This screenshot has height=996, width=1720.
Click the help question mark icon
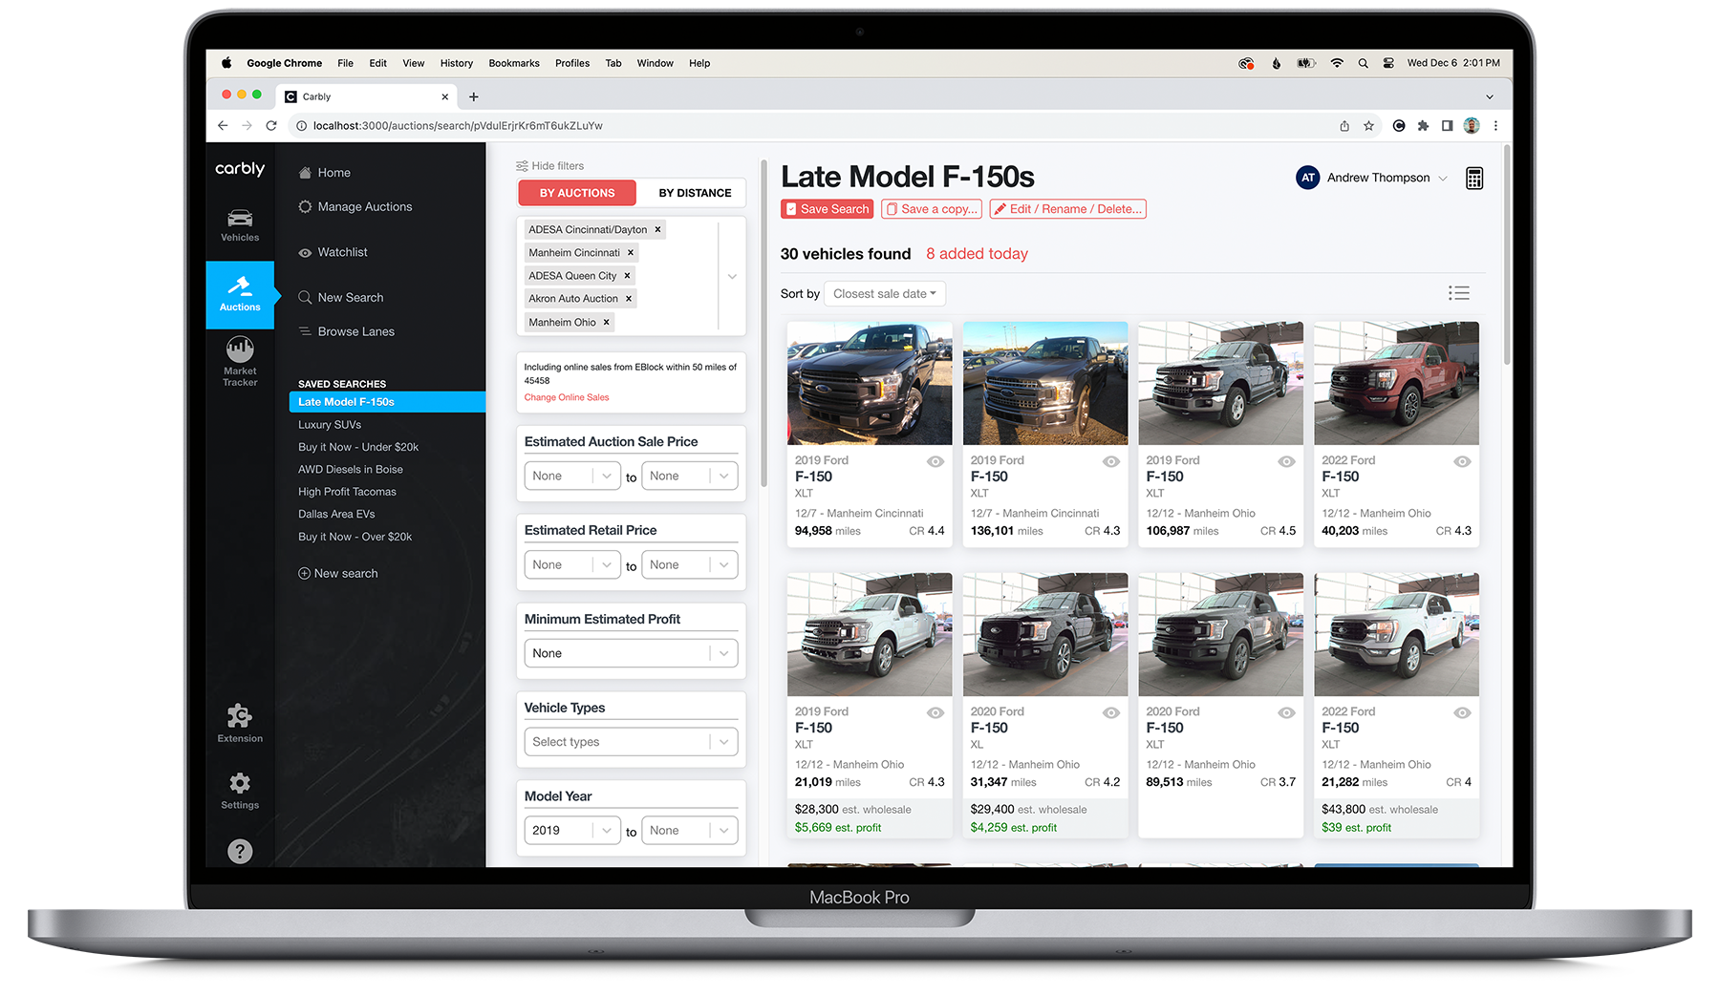coord(239,851)
